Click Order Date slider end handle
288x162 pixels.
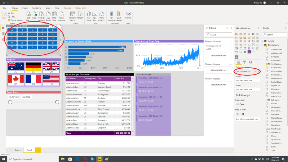(x=57, y=102)
